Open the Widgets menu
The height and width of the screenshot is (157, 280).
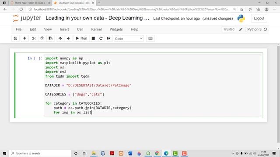coord(116,29)
